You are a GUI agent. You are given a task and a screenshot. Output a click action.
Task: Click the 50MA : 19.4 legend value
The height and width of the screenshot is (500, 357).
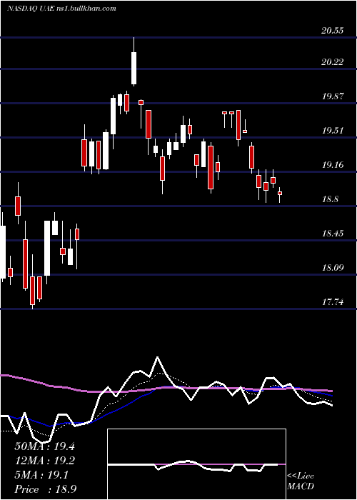tap(44, 446)
